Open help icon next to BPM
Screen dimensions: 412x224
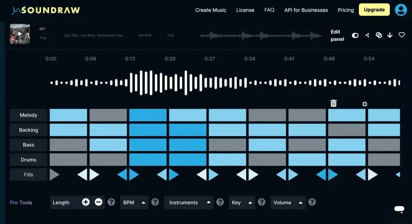(155, 202)
